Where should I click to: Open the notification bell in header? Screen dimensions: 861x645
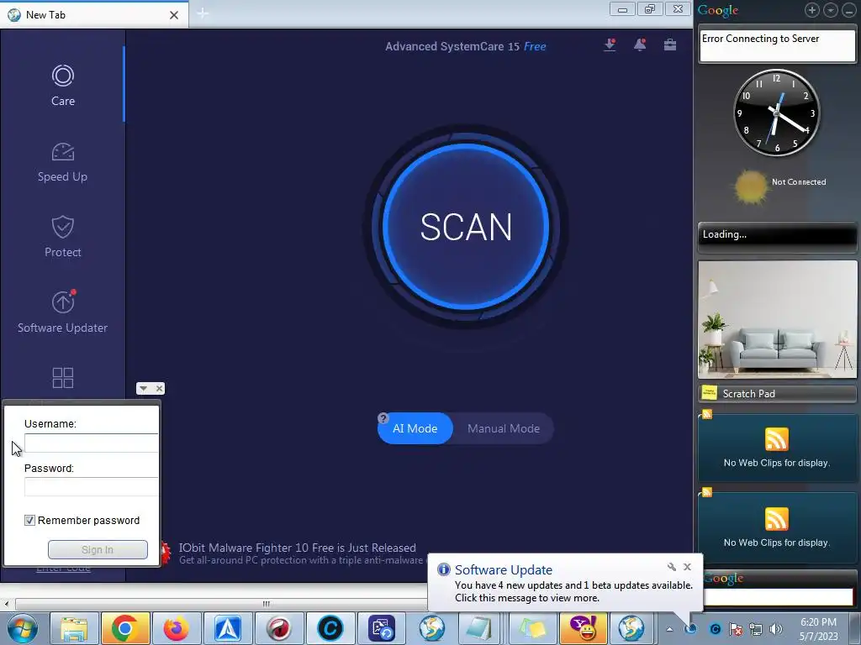640,45
